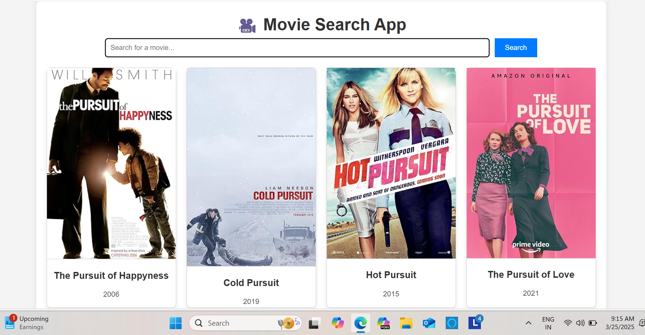Show hidden system tray icons
645x335 pixels.
point(529,323)
